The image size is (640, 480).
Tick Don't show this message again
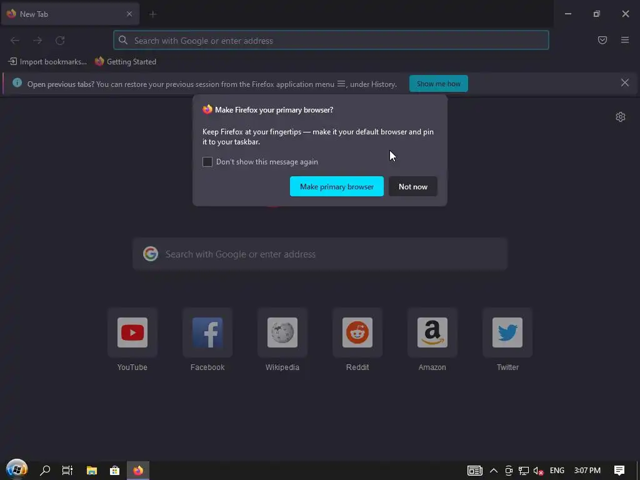pos(207,162)
